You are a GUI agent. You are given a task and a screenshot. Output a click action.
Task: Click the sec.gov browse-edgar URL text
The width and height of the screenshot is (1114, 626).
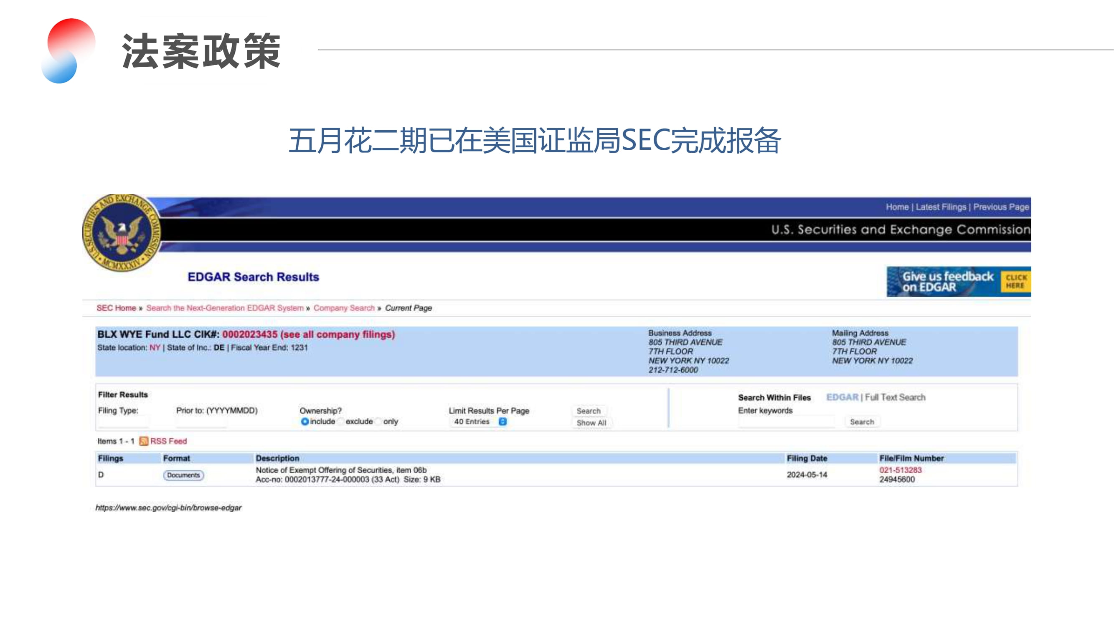click(x=168, y=507)
